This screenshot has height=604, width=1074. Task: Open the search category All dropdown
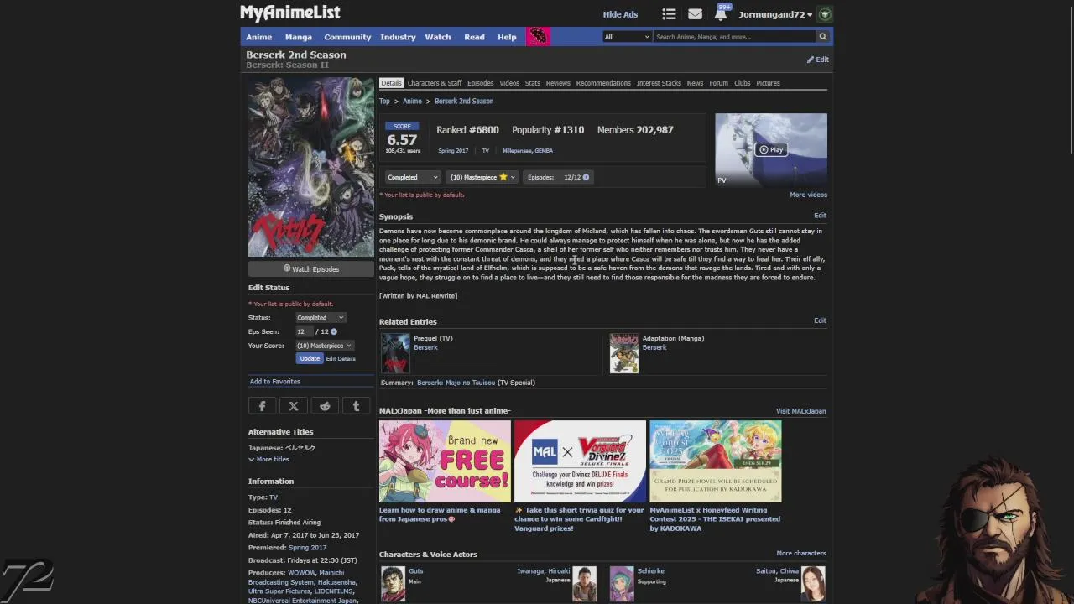tap(627, 37)
